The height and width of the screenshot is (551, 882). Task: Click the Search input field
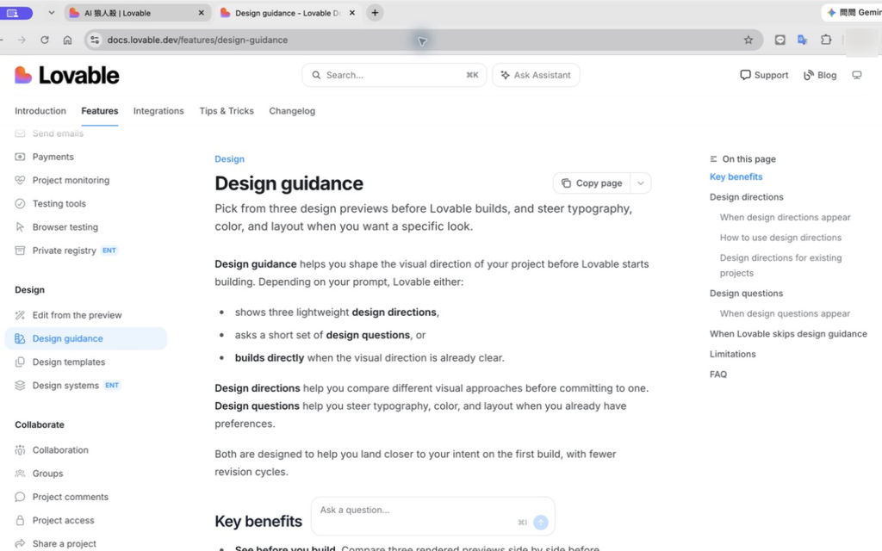point(394,76)
